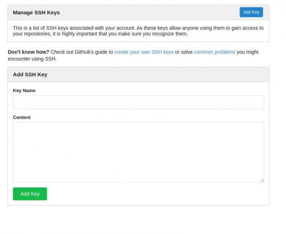Select the Manage SSH Keys heading
Viewport: 286px width, 234px height.
pos(37,13)
